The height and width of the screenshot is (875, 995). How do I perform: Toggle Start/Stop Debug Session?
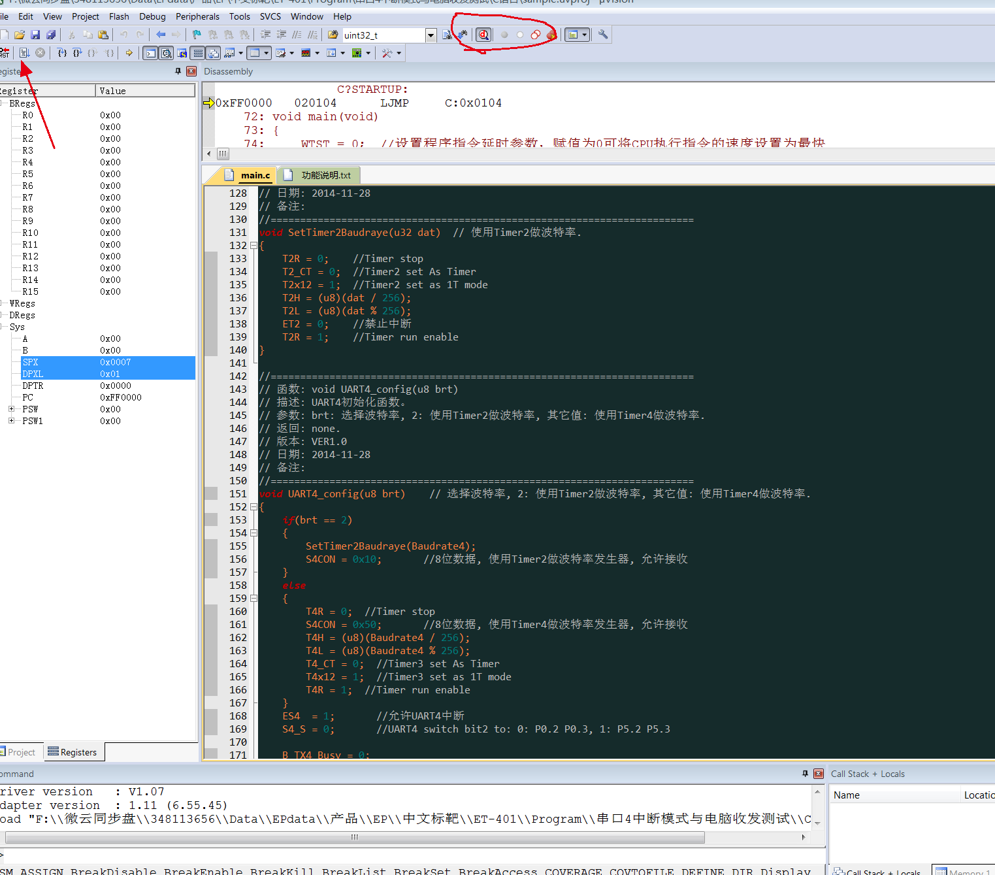tap(483, 35)
